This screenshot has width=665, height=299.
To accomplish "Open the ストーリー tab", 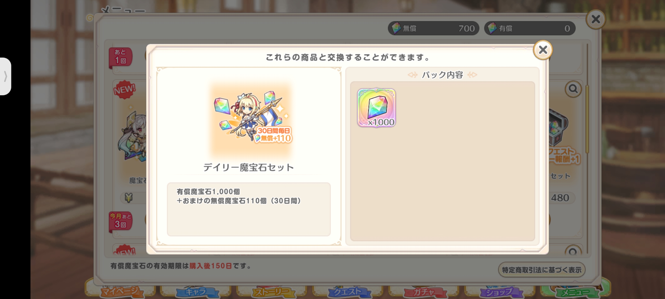I will pos(272,291).
